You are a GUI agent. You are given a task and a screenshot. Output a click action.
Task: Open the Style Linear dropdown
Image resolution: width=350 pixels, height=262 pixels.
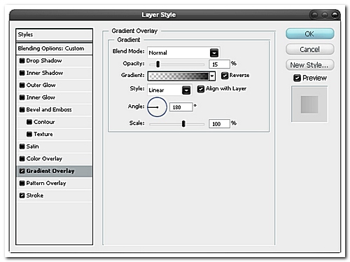pos(186,90)
